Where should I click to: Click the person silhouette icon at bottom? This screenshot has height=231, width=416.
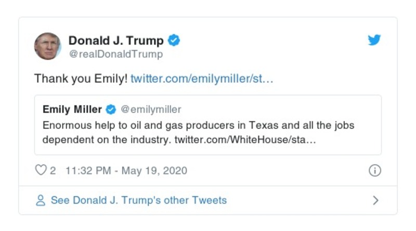pos(41,200)
